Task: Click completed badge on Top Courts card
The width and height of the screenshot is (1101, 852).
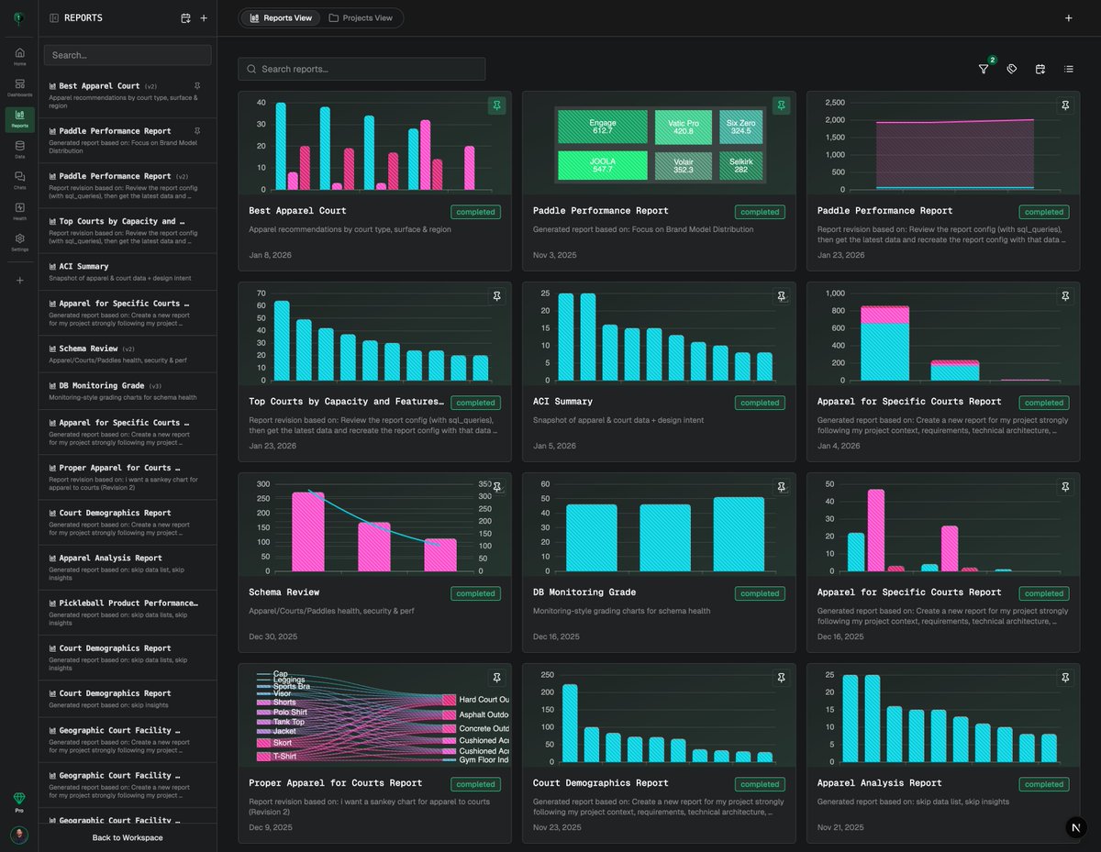Action: [475, 403]
